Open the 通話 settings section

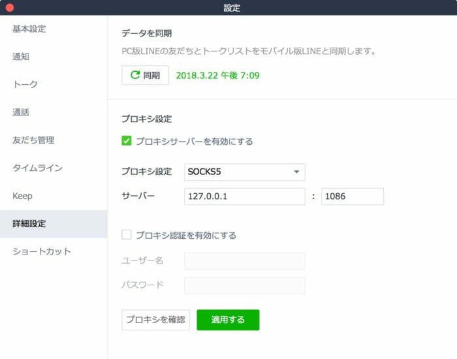pos(21,112)
